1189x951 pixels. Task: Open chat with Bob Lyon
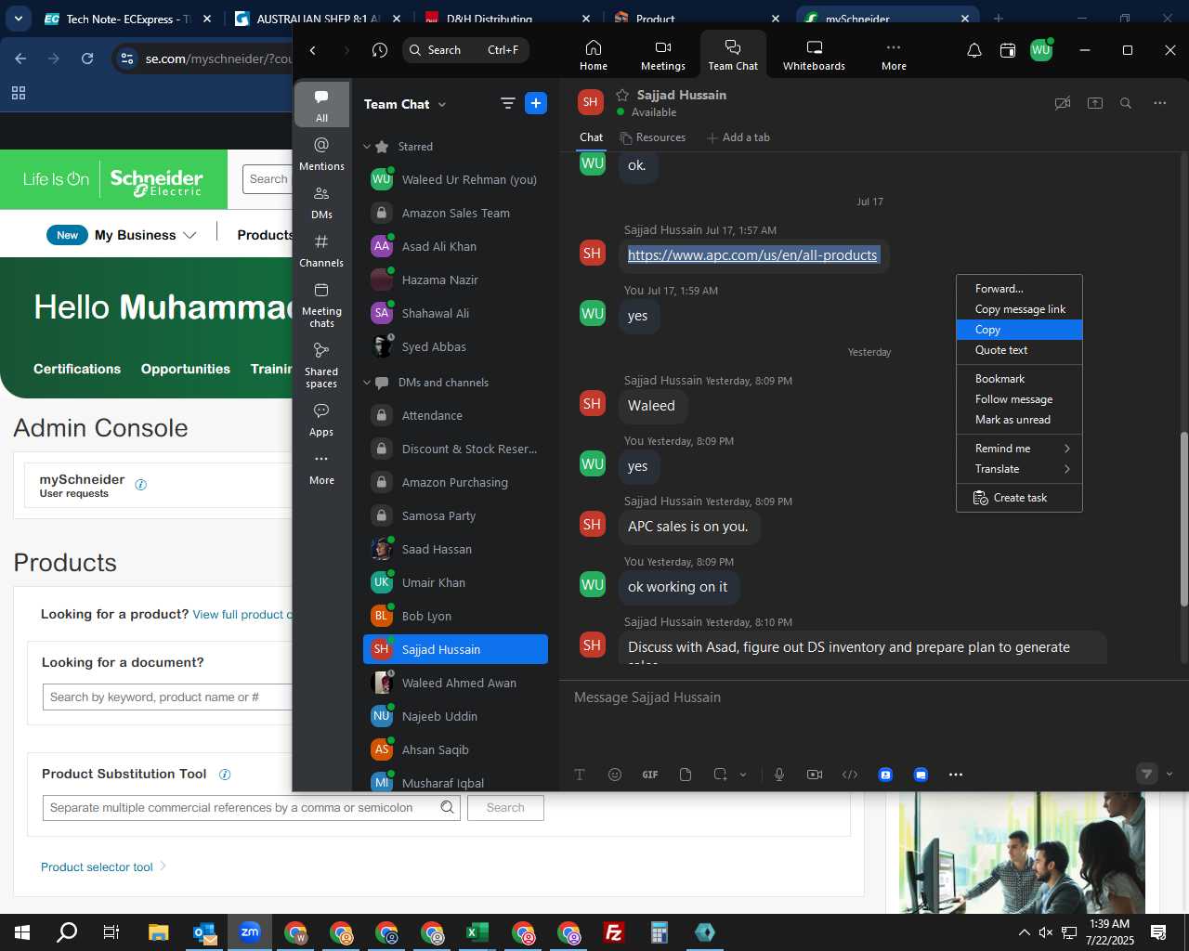coord(455,616)
